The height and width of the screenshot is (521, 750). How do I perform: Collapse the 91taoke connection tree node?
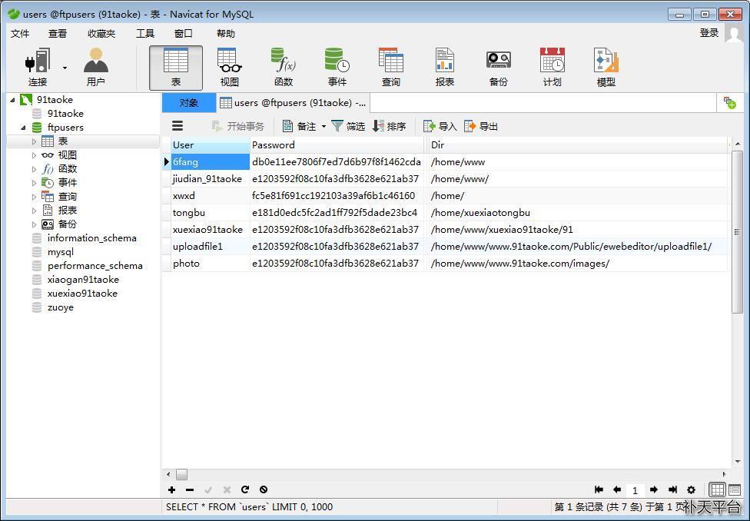[12, 100]
